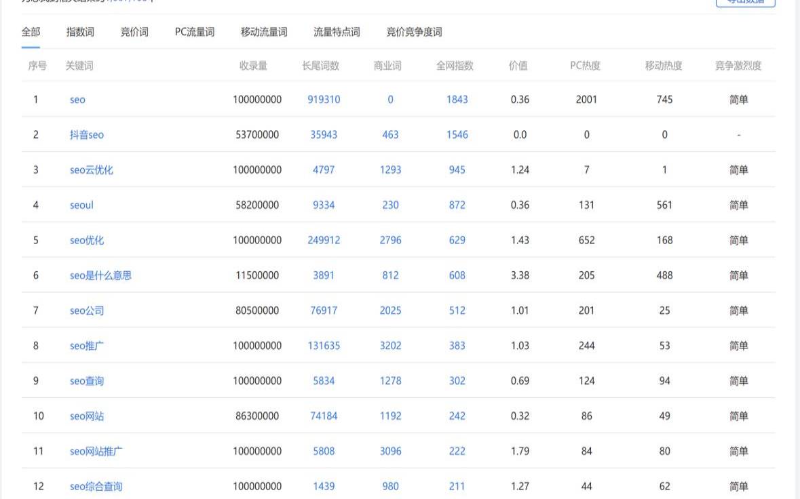Open the 竞价竞争度词 tab
Viewport: 800px width, 499px height.
[x=414, y=32]
